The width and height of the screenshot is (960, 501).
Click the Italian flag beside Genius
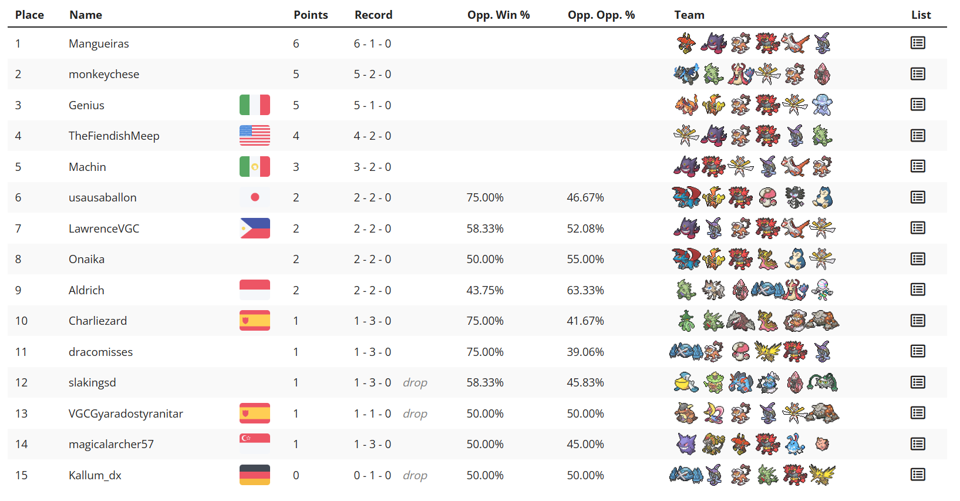coord(255,105)
